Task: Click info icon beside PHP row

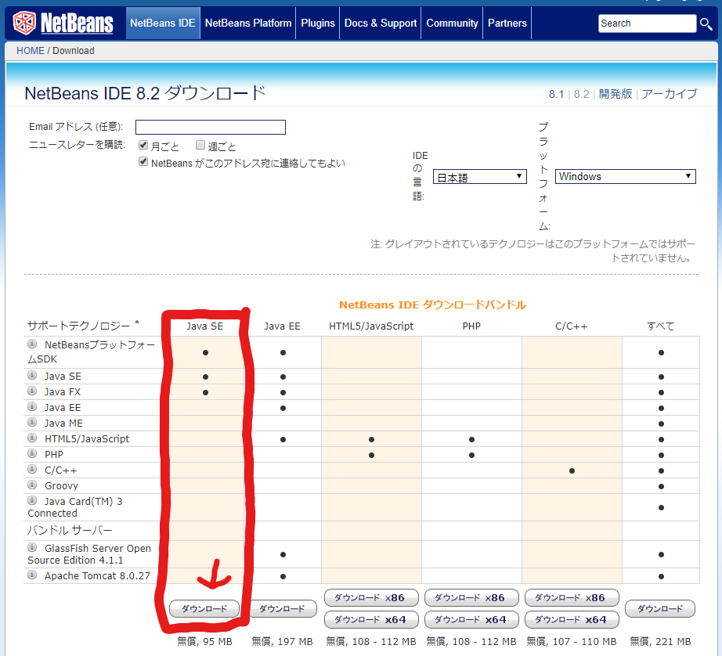Action: coord(33,454)
